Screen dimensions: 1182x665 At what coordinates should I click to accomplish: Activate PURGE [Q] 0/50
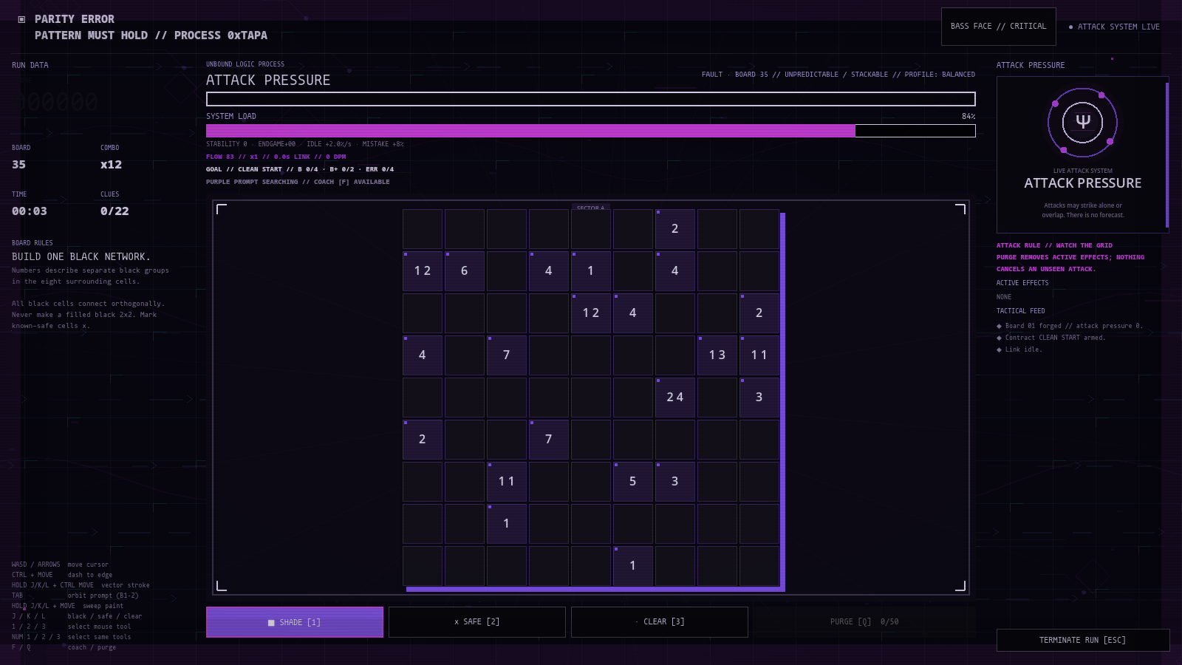pos(864,622)
